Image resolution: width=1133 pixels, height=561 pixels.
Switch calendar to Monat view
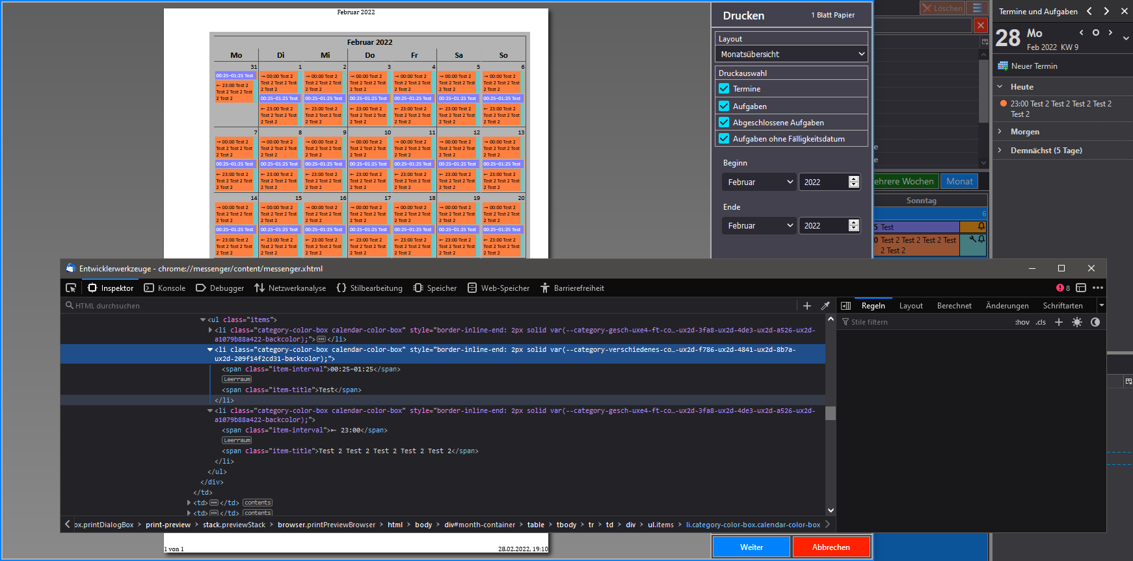(959, 181)
